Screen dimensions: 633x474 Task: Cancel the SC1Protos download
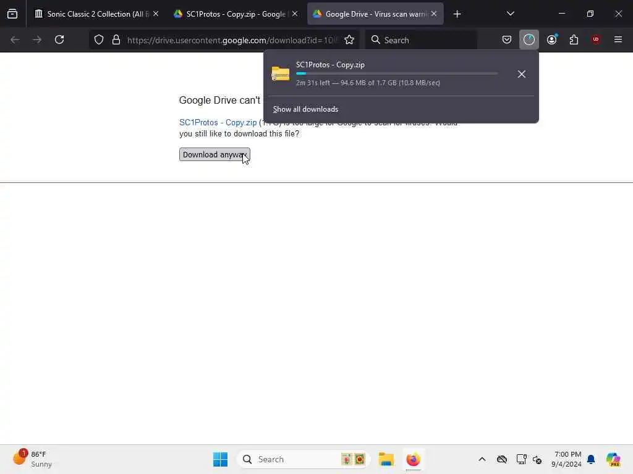[x=522, y=74]
